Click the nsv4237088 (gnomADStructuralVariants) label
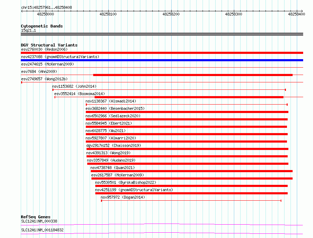 (x=60, y=57)
